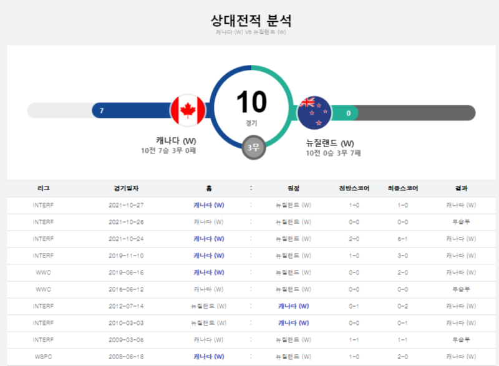This screenshot has height=366, width=499.
Task: Click the 뉴질랜드 (W) team name under flag
Action: point(330,143)
